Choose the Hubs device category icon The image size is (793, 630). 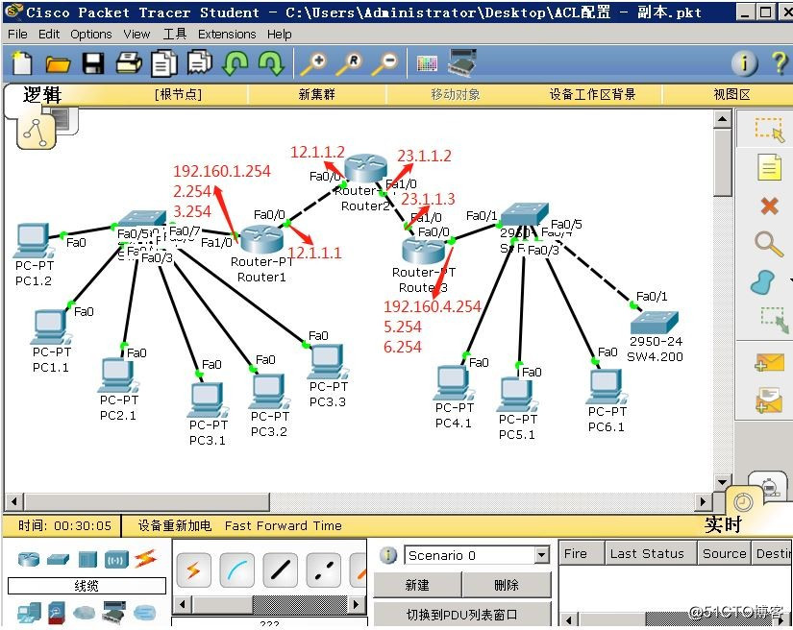coord(87,559)
